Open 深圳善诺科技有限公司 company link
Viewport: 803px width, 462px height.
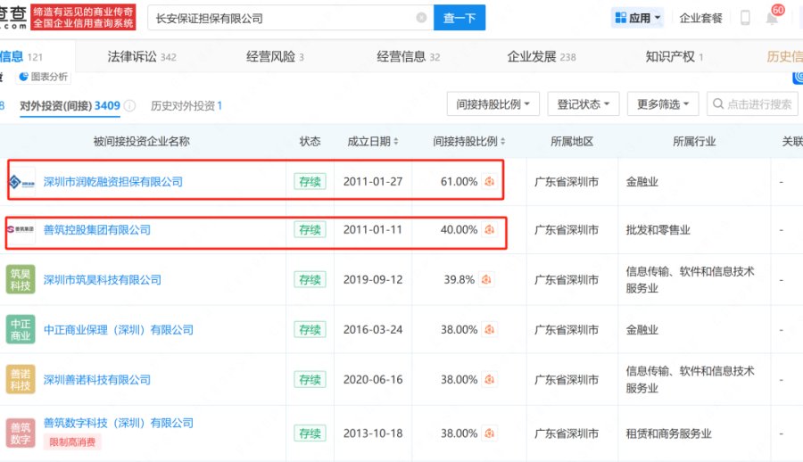(96, 380)
